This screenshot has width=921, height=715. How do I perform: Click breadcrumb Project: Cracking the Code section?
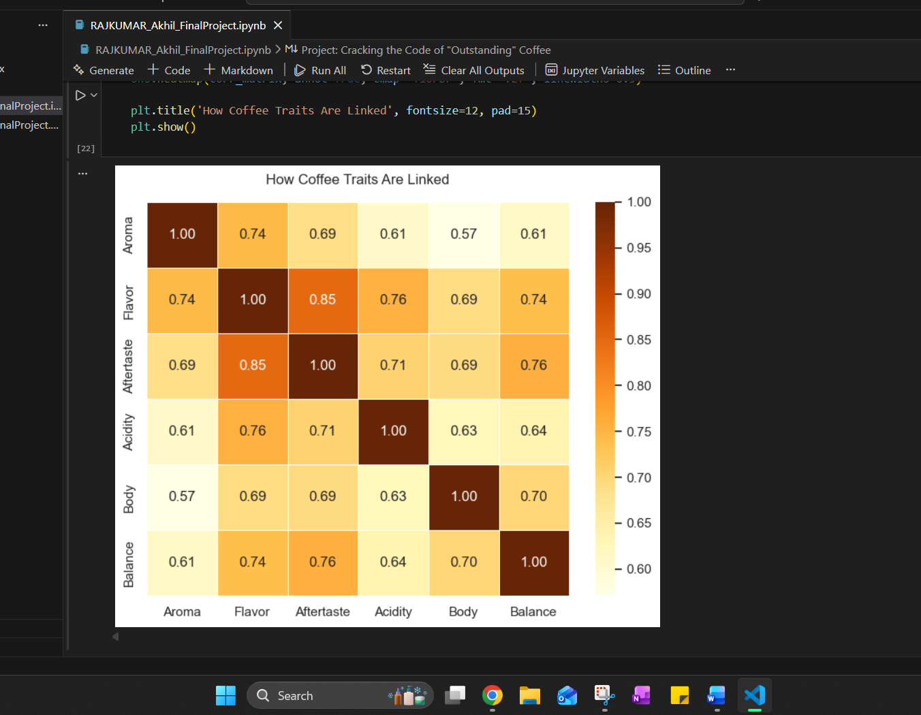(418, 50)
